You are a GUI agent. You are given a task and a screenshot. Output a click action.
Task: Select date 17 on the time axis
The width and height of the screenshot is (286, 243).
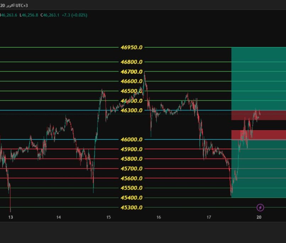coord(209,217)
